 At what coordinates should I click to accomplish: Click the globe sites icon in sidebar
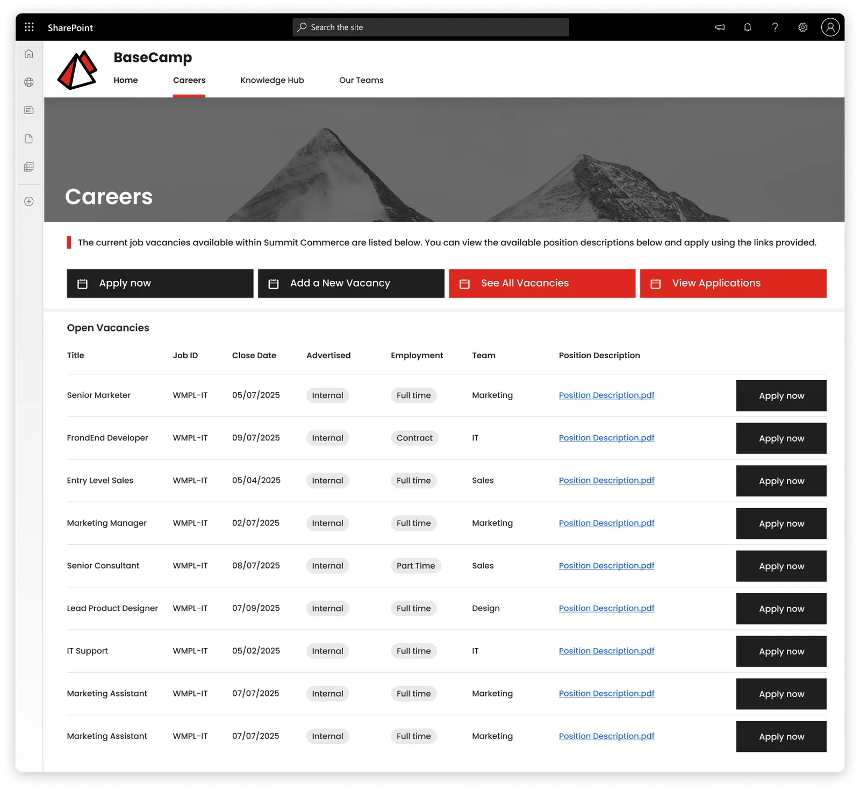click(x=29, y=82)
